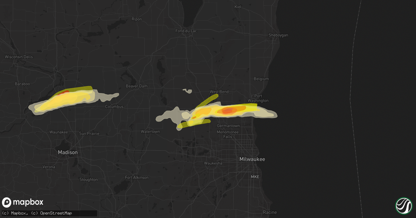Click the Germantown label
416x218 pixels.
point(228,126)
